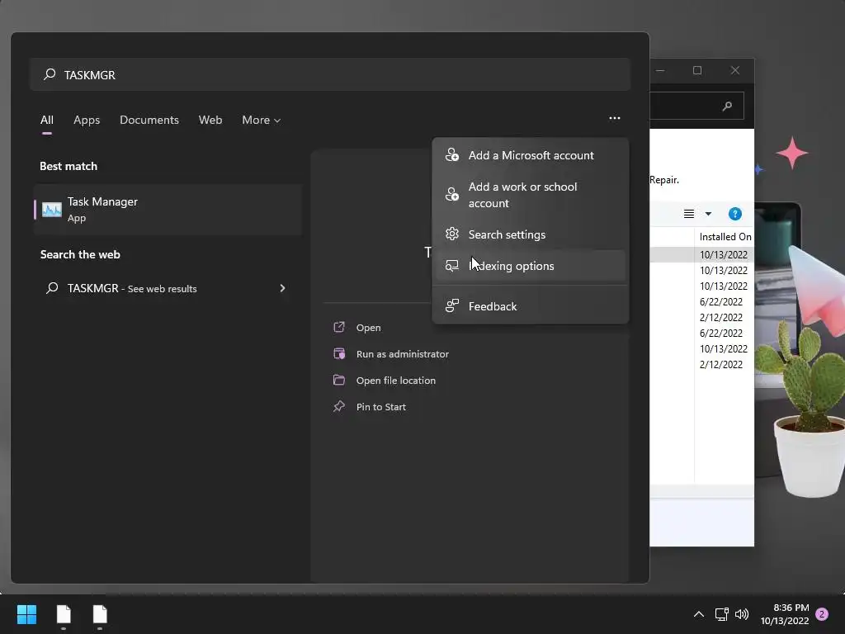The image size is (845, 634).
Task: Close the background window
Action: click(x=735, y=71)
